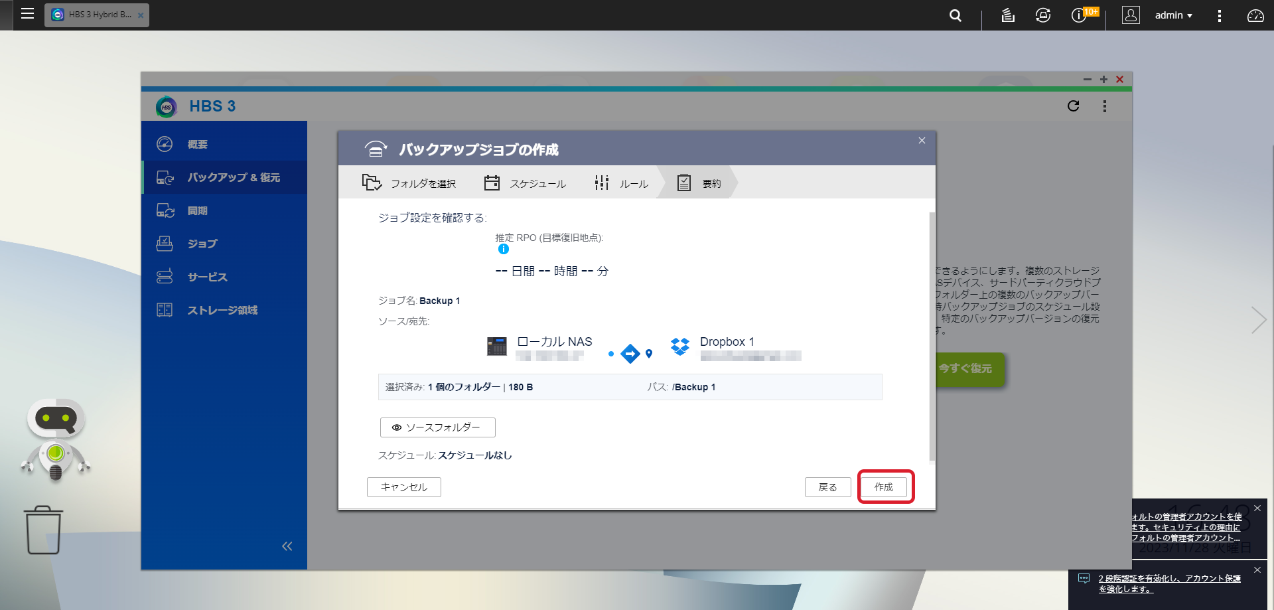Click the Dropbox 1 destination label
The height and width of the screenshot is (610, 1274).
click(x=727, y=342)
